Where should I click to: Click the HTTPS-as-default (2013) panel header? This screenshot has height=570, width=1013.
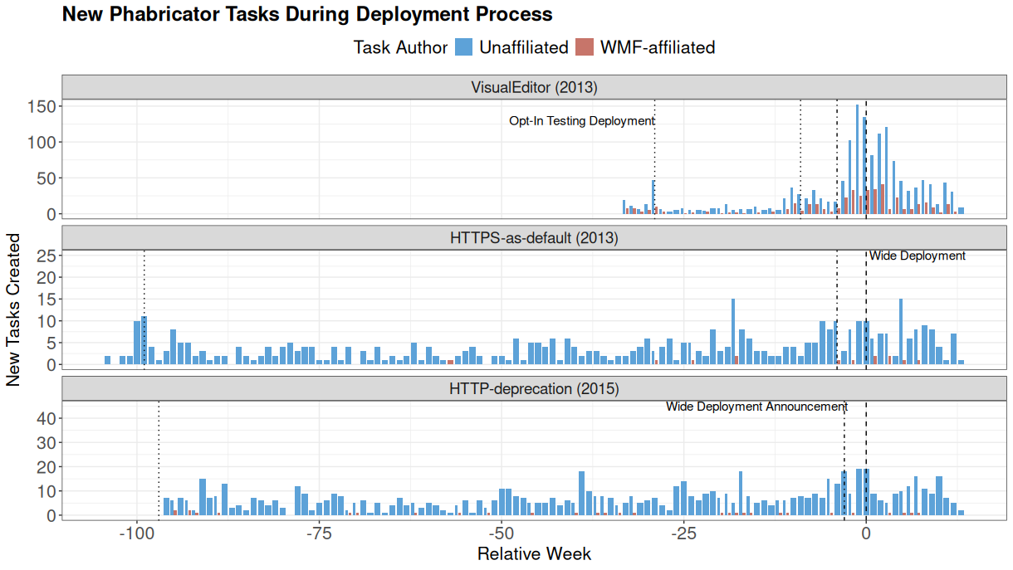(x=534, y=238)
